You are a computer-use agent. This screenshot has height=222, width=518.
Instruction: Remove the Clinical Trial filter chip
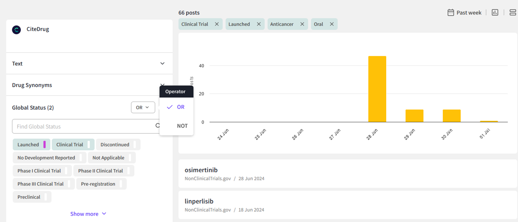click(x=217, y=24)
